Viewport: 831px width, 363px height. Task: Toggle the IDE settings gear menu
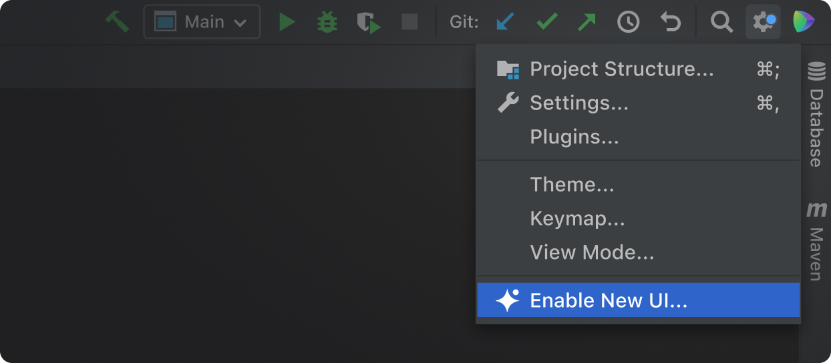pyautogui.click(x=763, y=22)
